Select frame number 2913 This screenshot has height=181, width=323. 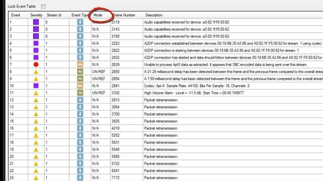(116, 100)
